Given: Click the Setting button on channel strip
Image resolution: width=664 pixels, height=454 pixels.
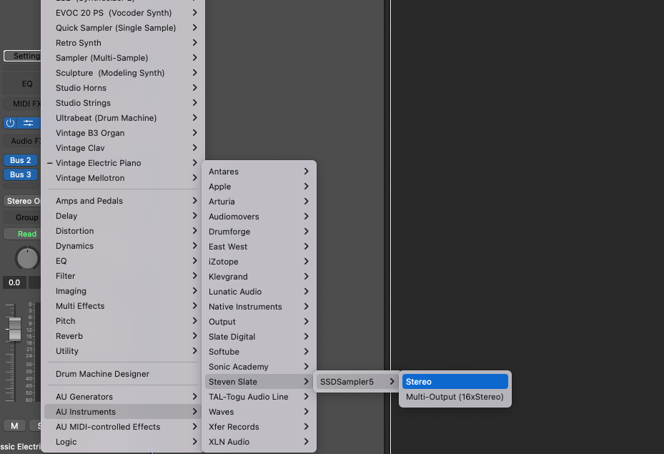Looking at the screenshot, I should (x=22, y=56).
